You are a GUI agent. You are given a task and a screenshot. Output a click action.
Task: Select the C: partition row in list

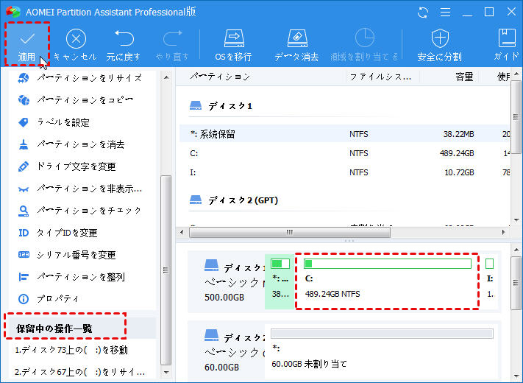(345, 154)
